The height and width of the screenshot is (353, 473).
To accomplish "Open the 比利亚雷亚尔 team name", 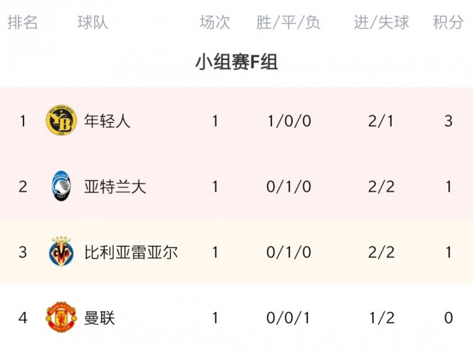I will point(131,252).
